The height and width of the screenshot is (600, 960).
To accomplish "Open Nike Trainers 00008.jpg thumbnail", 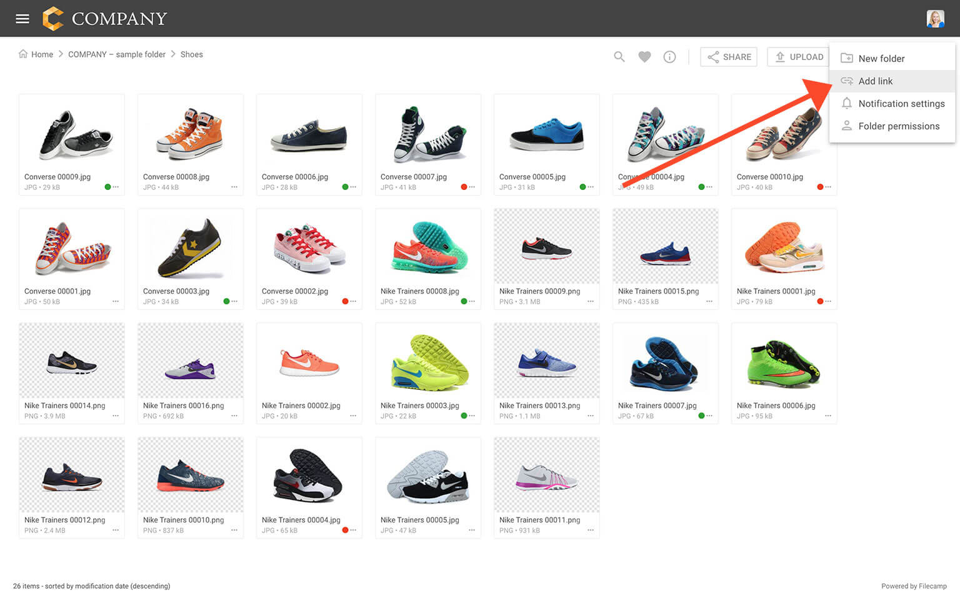I will point(428,246).
